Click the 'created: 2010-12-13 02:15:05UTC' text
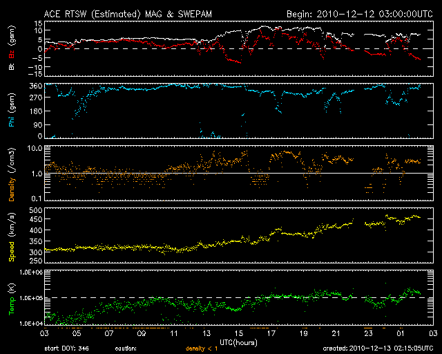Image resolution: width=442 pixels, height=354 pixels. 378,348
